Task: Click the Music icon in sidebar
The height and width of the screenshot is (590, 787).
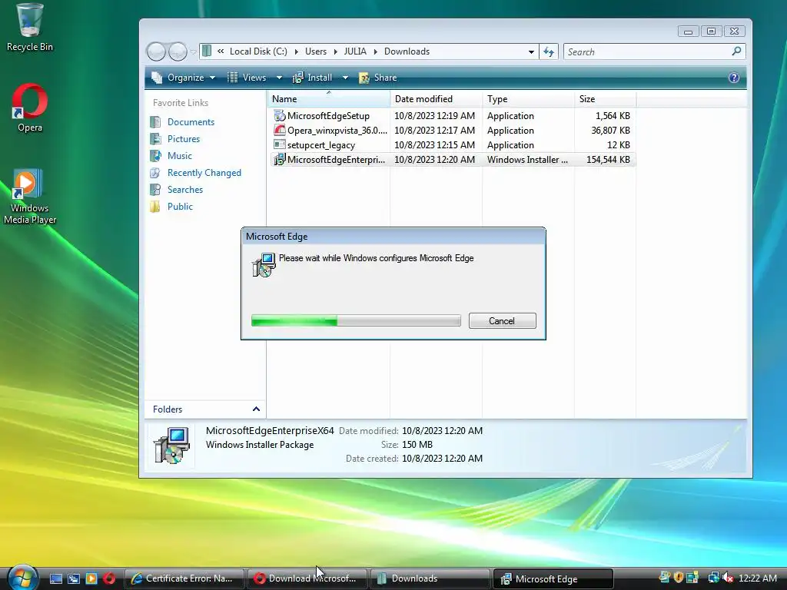Action: tap(155, 155)
